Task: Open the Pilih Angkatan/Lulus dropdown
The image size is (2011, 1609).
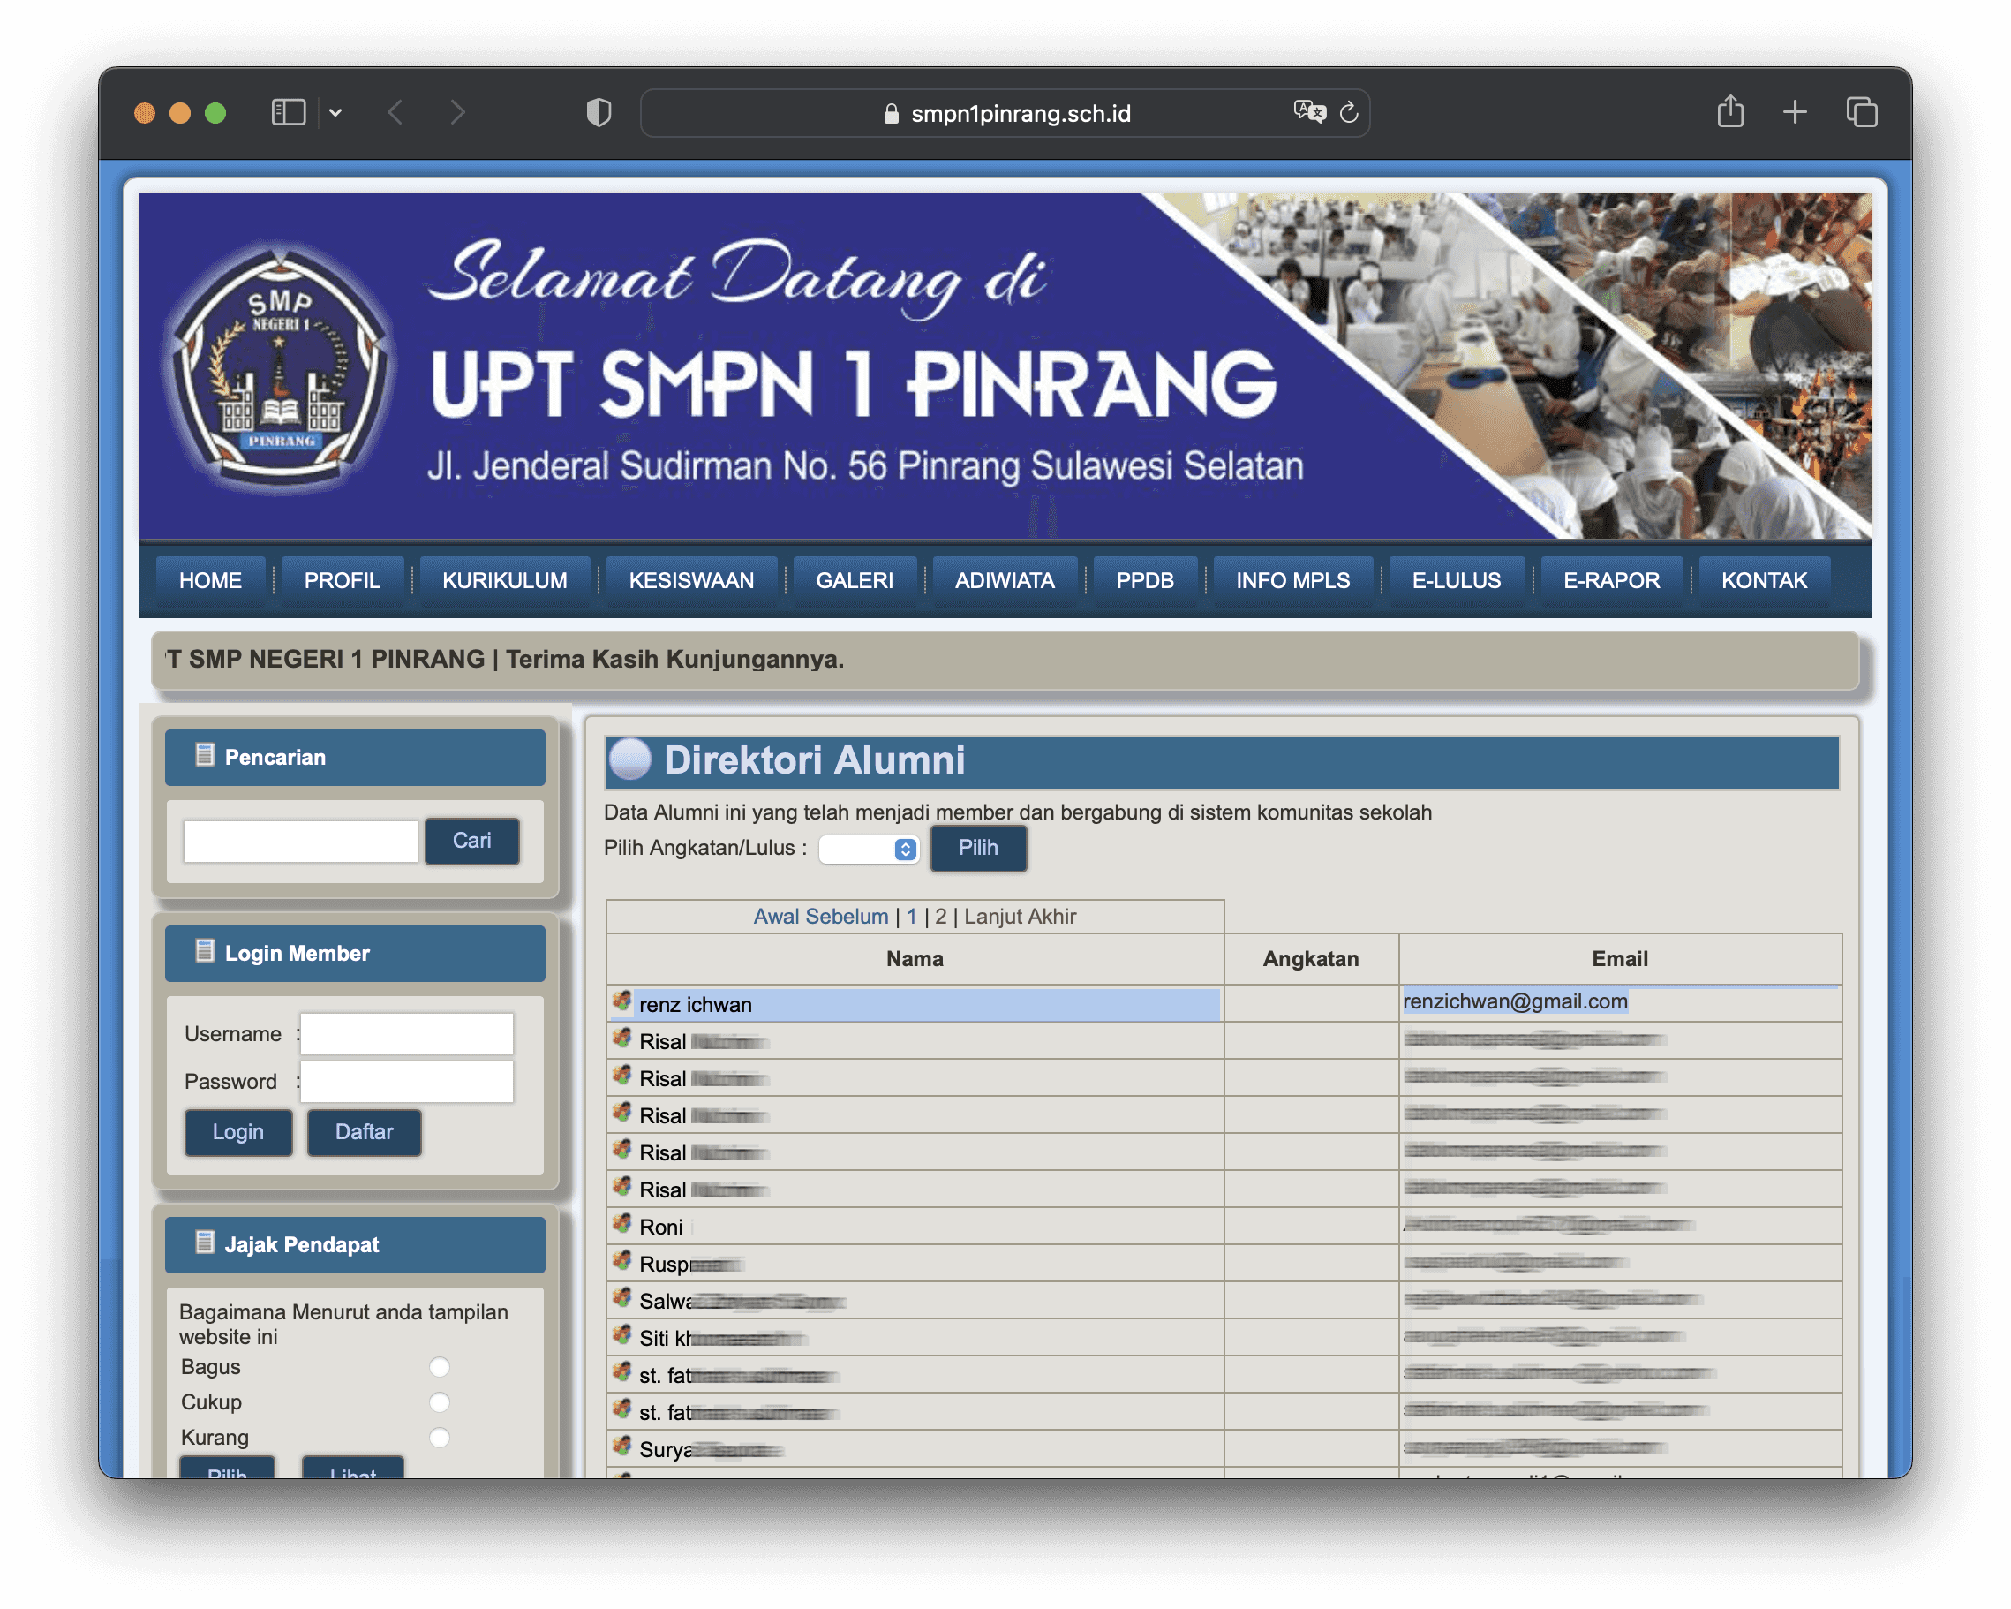Action: point(869,850)
